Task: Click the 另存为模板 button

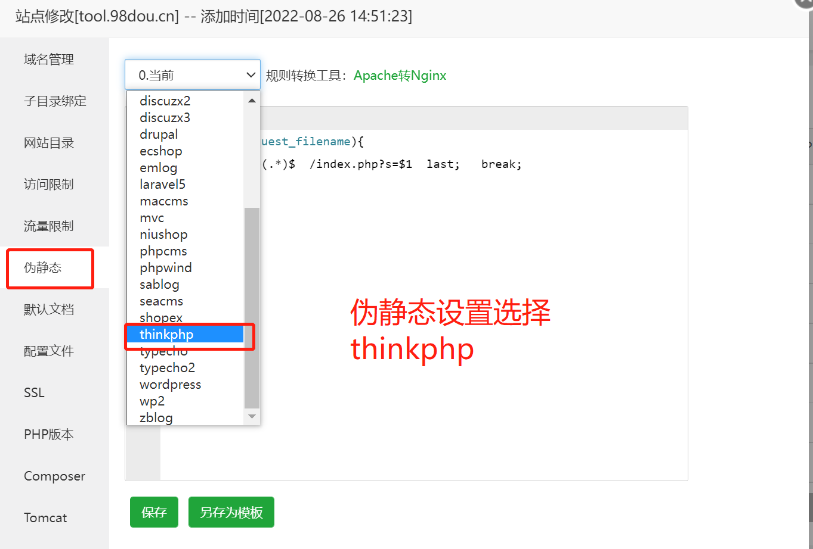Action: [x=231, y=512]
